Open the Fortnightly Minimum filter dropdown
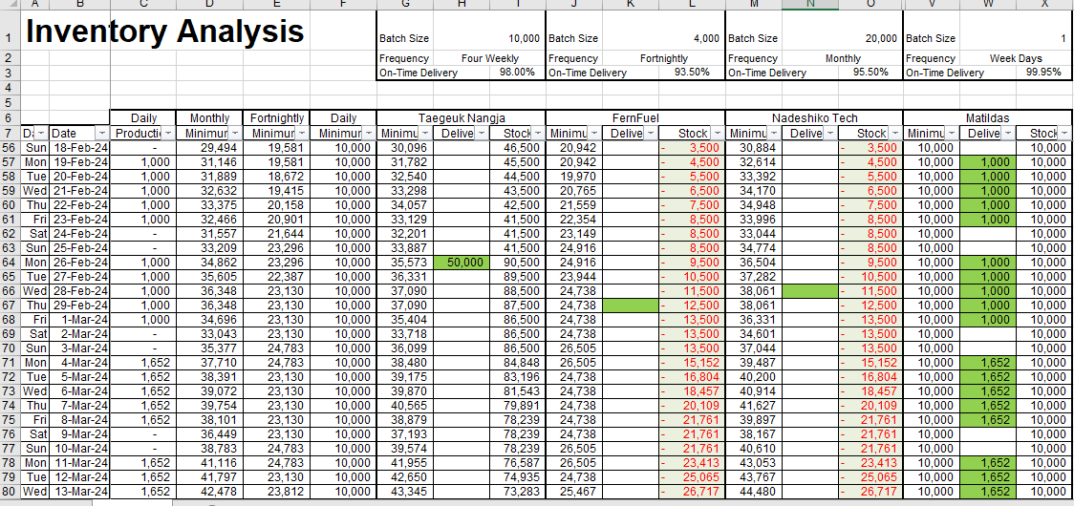The height and width of the screenshot is (506, 1074). (302, 133)
